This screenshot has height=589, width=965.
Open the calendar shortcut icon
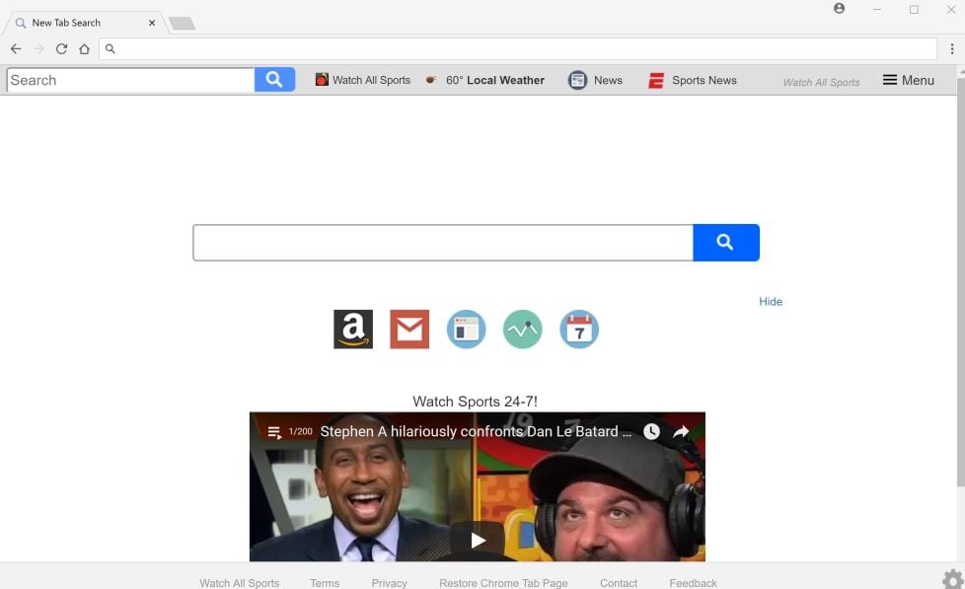click(x=579, y=329)
